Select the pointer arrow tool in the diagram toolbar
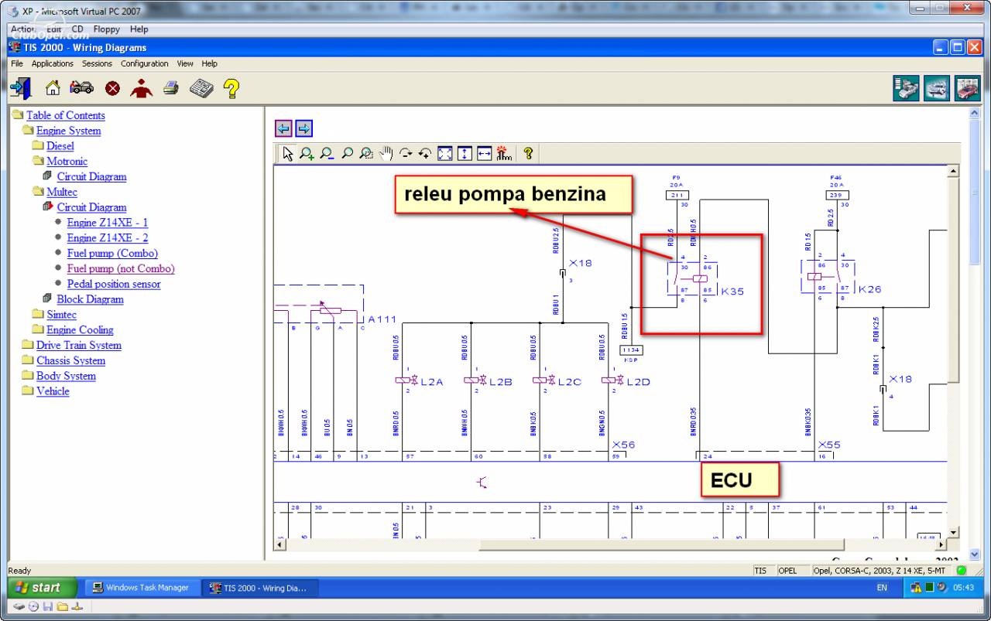 point(288,154)
